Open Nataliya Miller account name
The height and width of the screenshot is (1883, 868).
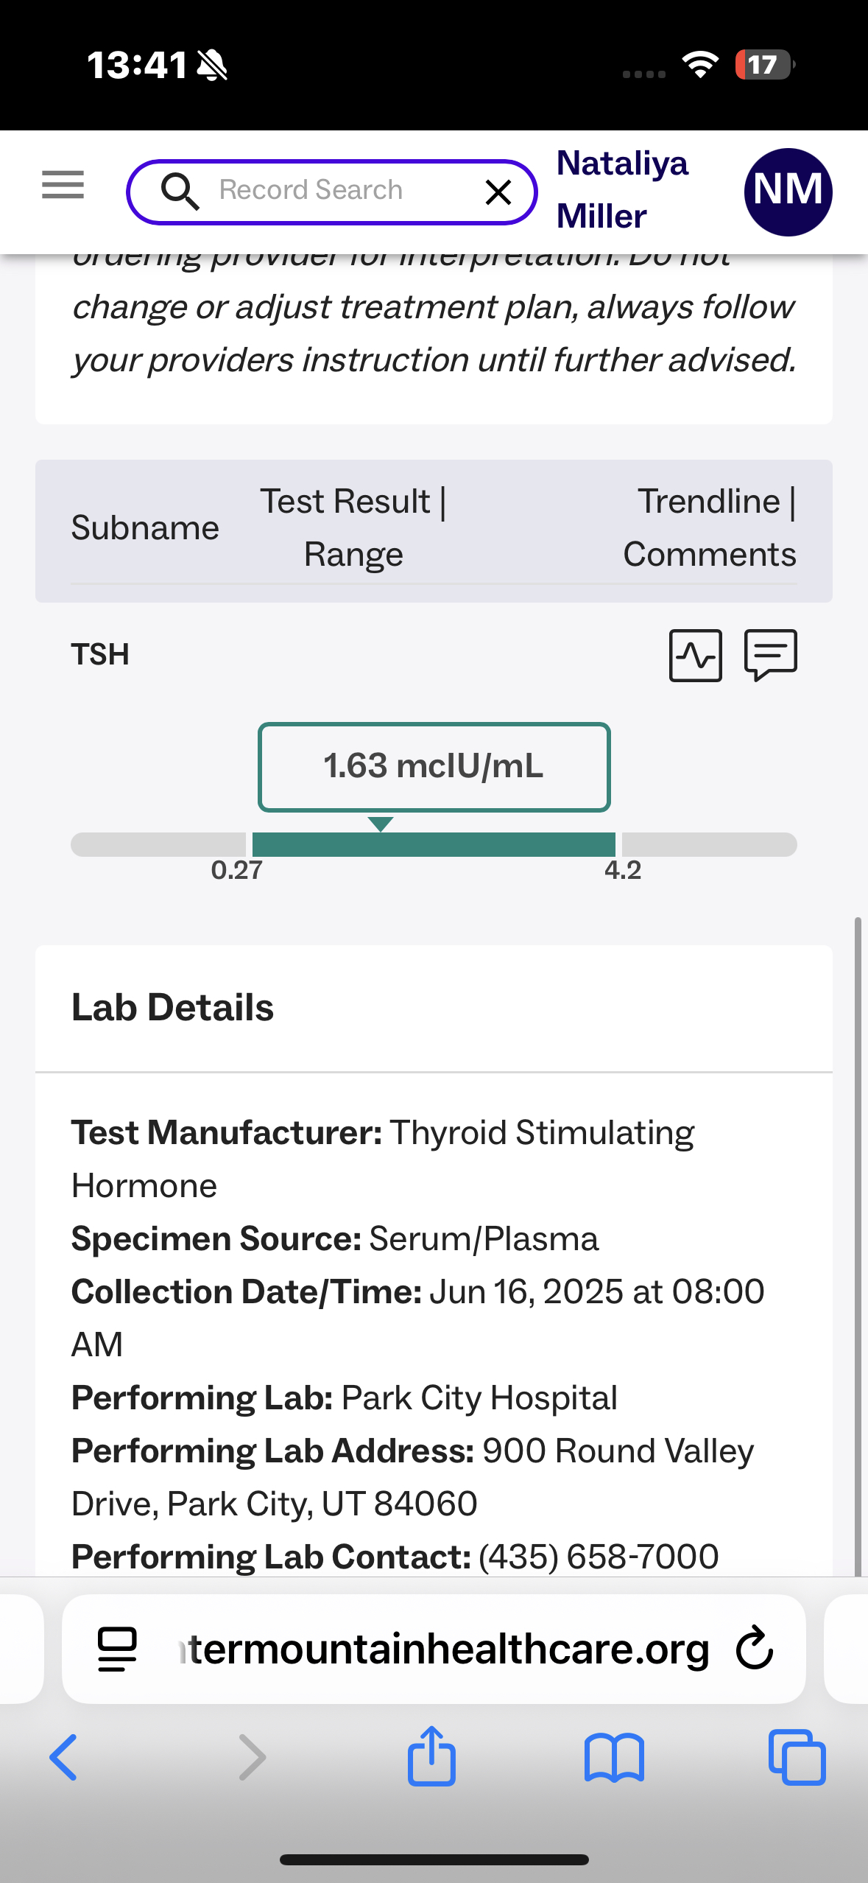tap(622, 189)
